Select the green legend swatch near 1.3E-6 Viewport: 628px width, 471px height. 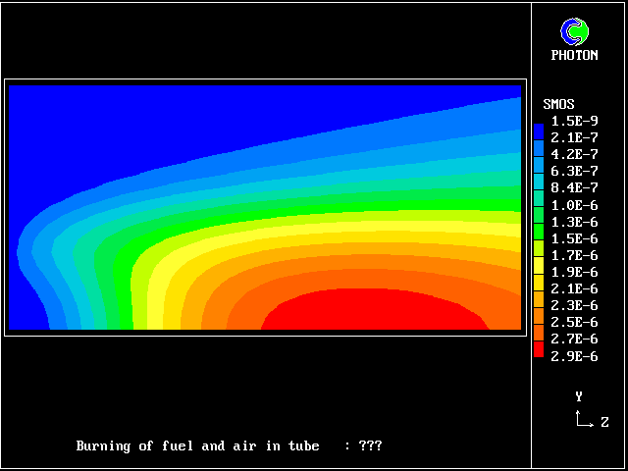[x=539, y=223]
